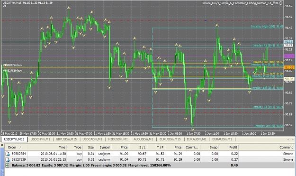Sort by the Order column header

tap(12, 147)
